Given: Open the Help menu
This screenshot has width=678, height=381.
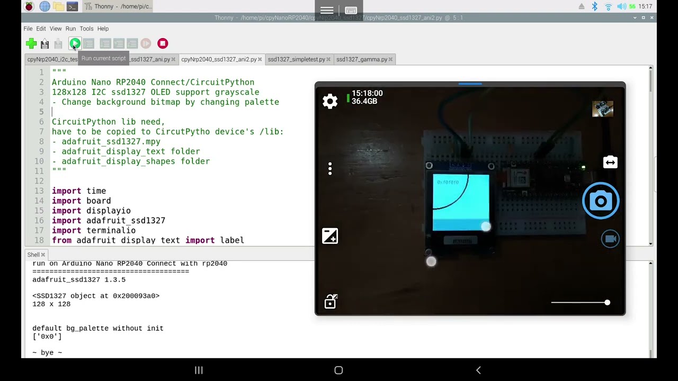Looking at the screenshot, I should 103,29.
